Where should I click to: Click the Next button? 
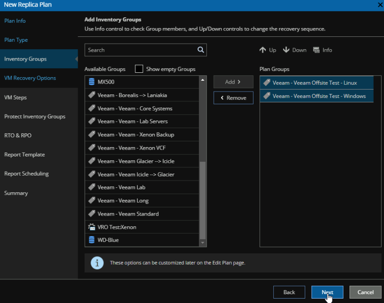(x=327, y=292)
